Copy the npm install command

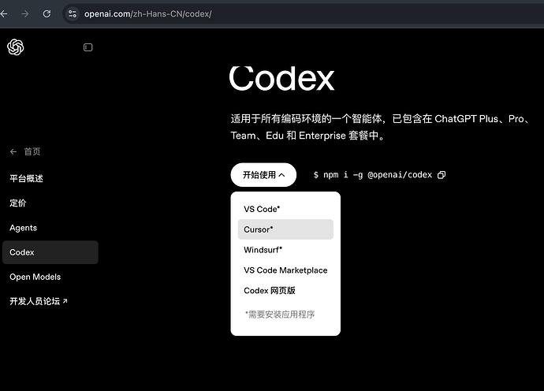click(x=442, y=175)
